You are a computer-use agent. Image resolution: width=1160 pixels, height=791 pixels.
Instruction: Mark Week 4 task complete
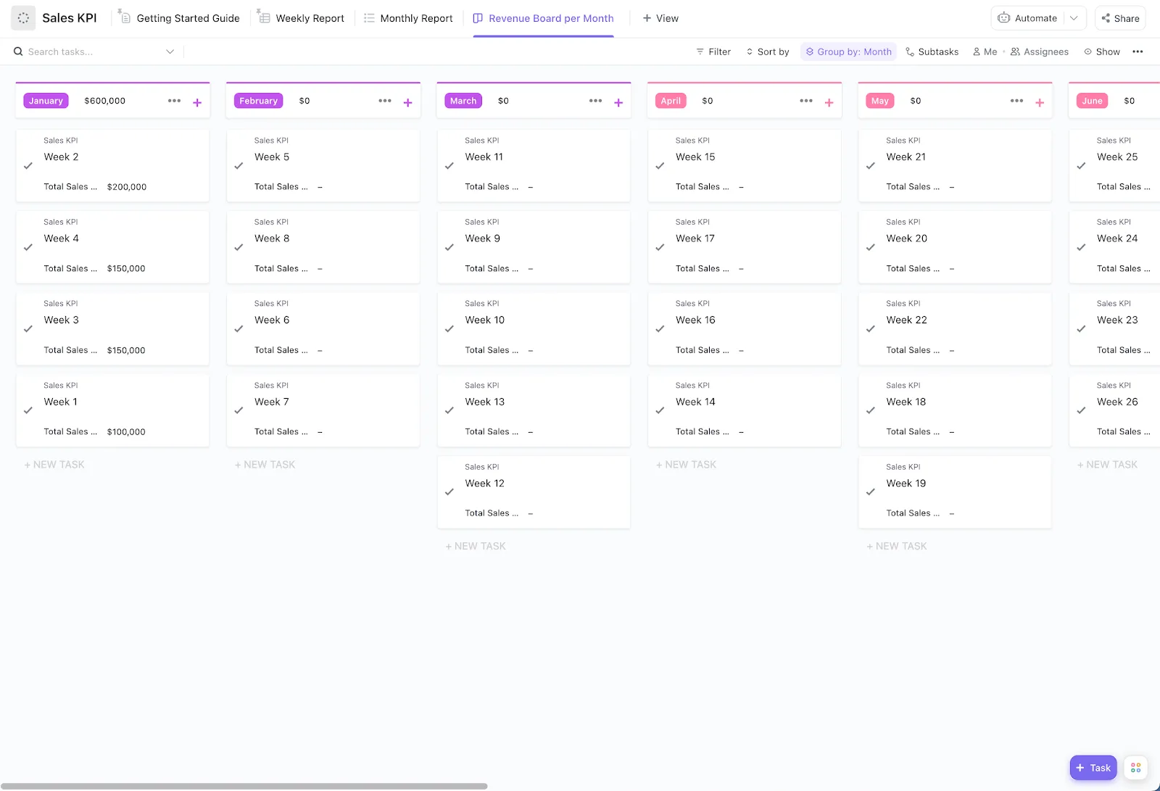coord(28,247)
